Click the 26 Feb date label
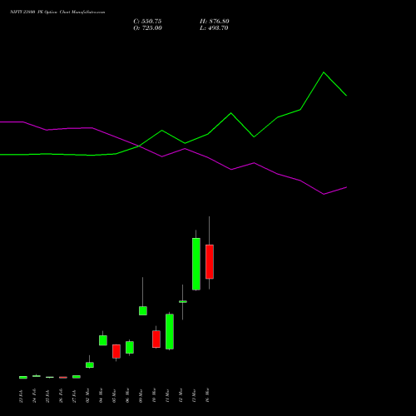 pyautogui.click(x=62, y=395)
